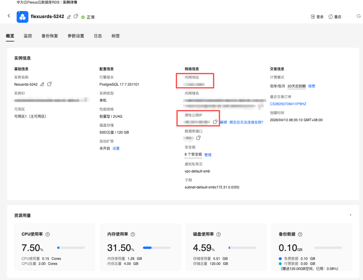Click the 7.50% CPU usage value
This screenshot has height=280, width=363.
tap(32, 248)
